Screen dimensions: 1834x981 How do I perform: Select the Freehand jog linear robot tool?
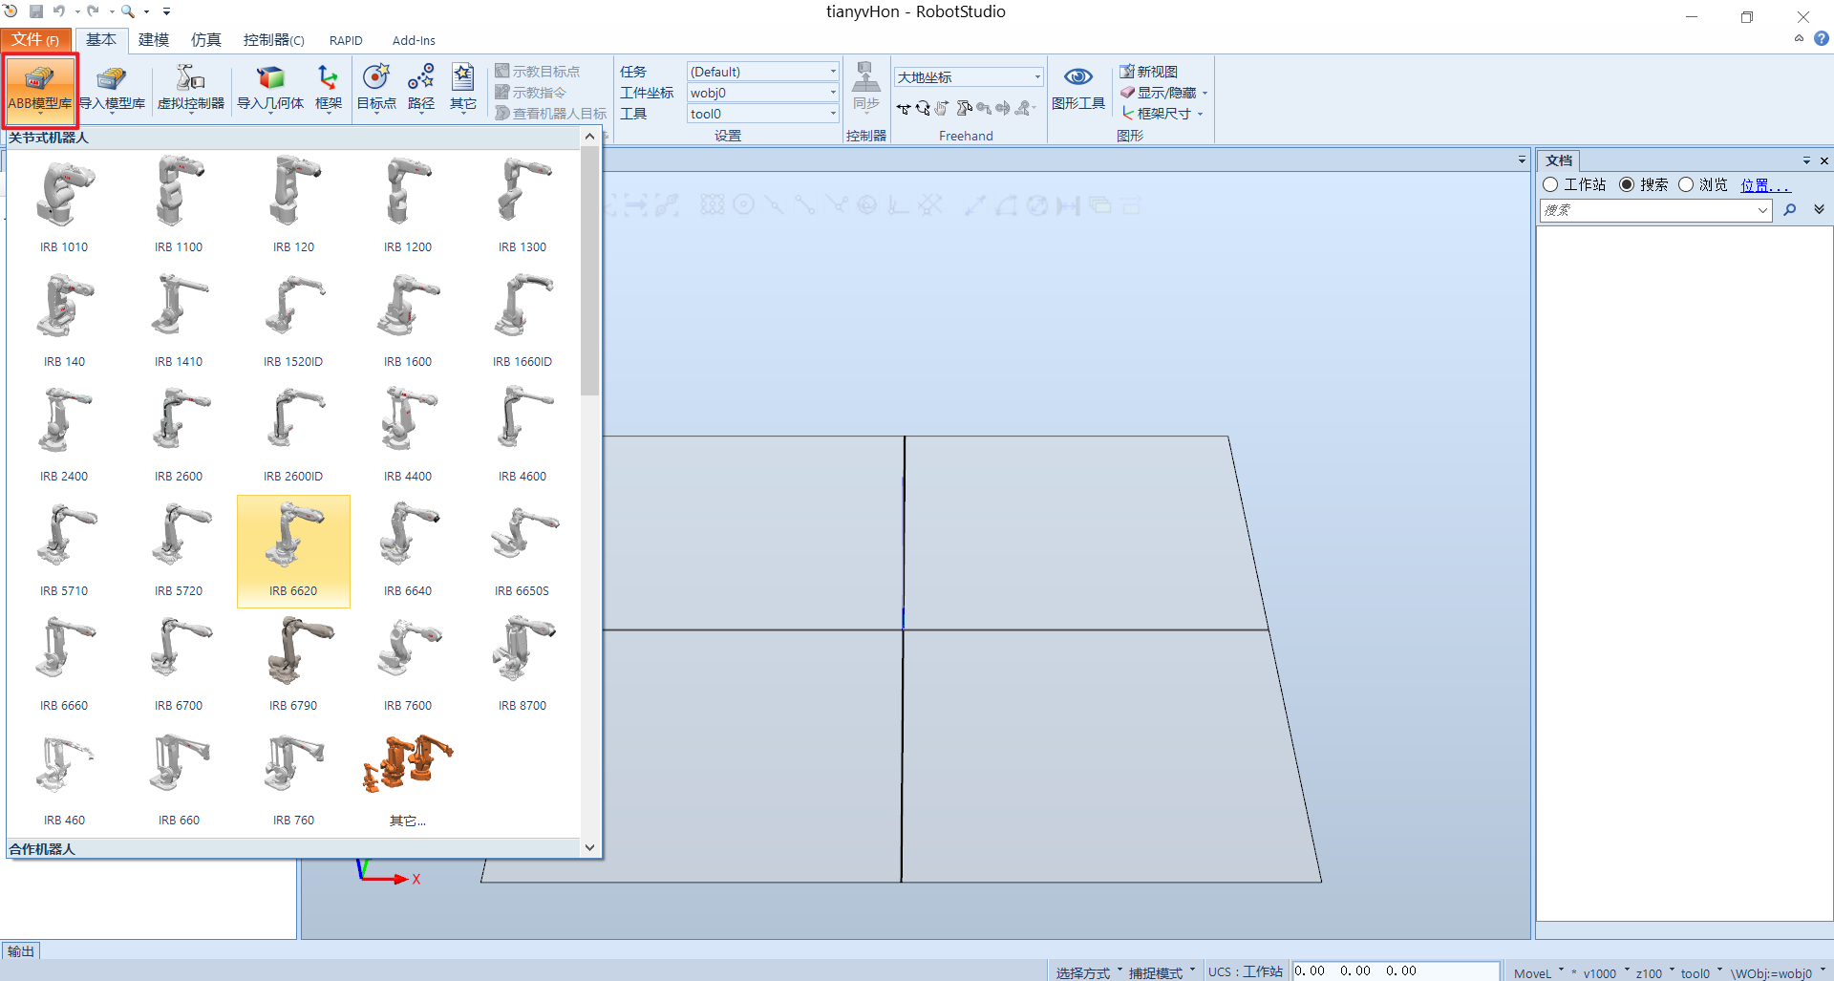tap(964, 108)
